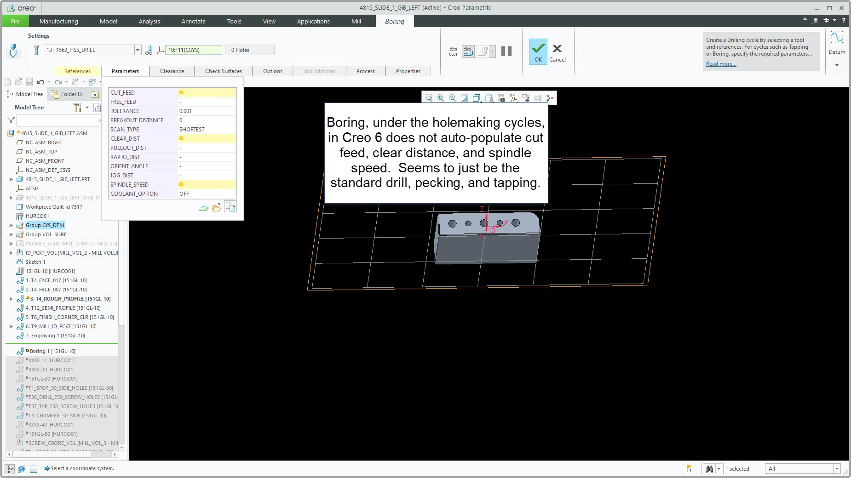The image size is (851, 478).
Task: Click the SPINDLE_SPEED value cell
Action: point(207,184)
